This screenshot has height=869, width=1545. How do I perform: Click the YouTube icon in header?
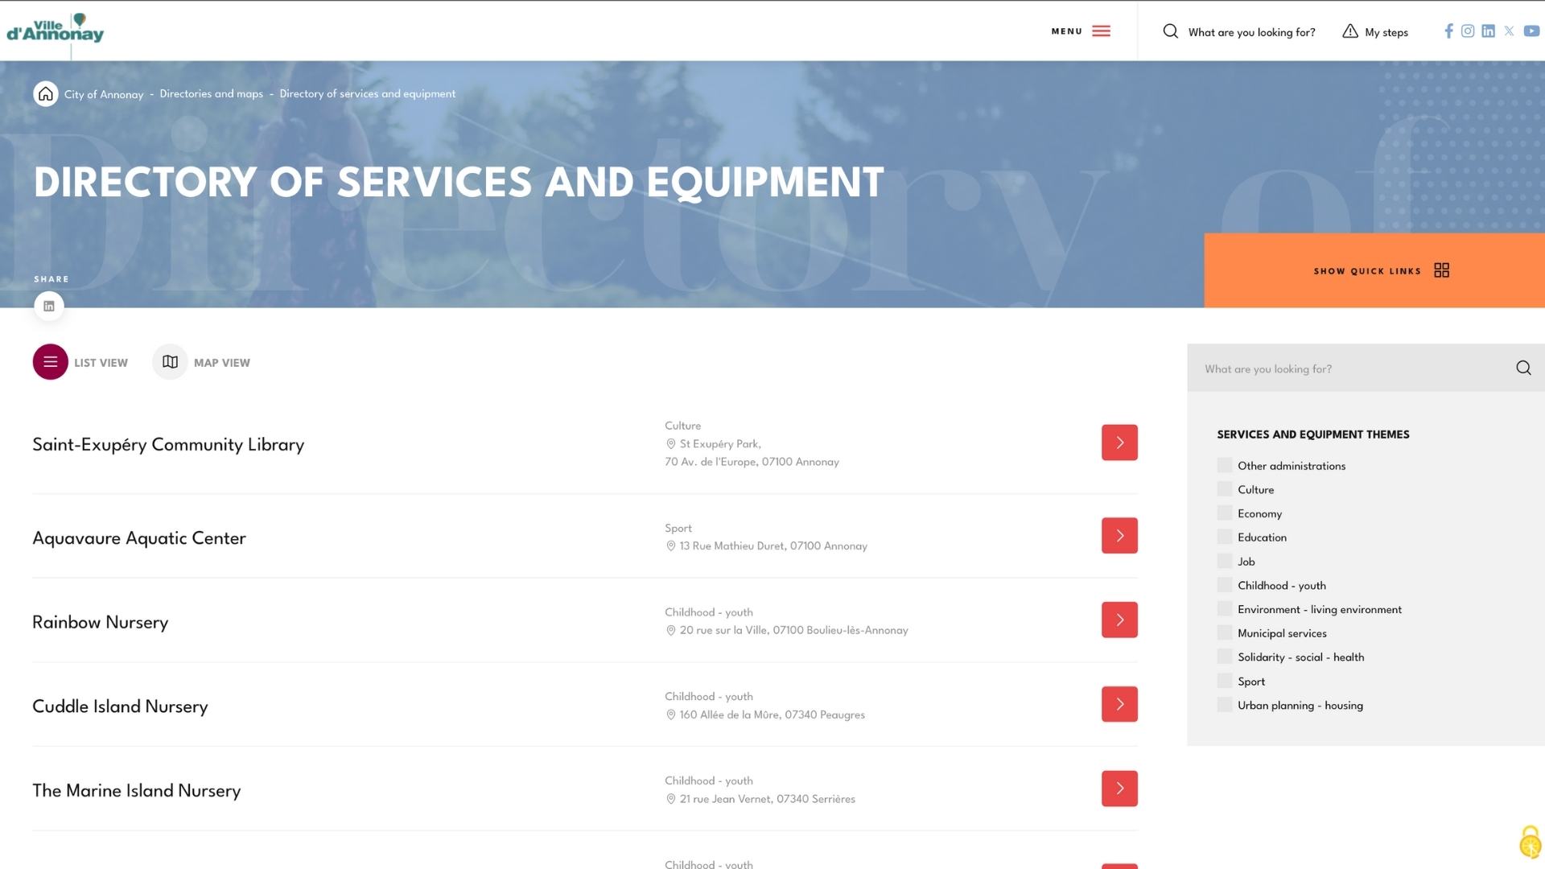point(1531,31)
